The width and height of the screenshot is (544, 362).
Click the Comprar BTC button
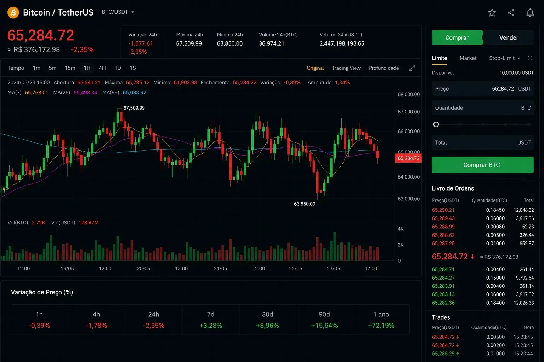[482, 165]
